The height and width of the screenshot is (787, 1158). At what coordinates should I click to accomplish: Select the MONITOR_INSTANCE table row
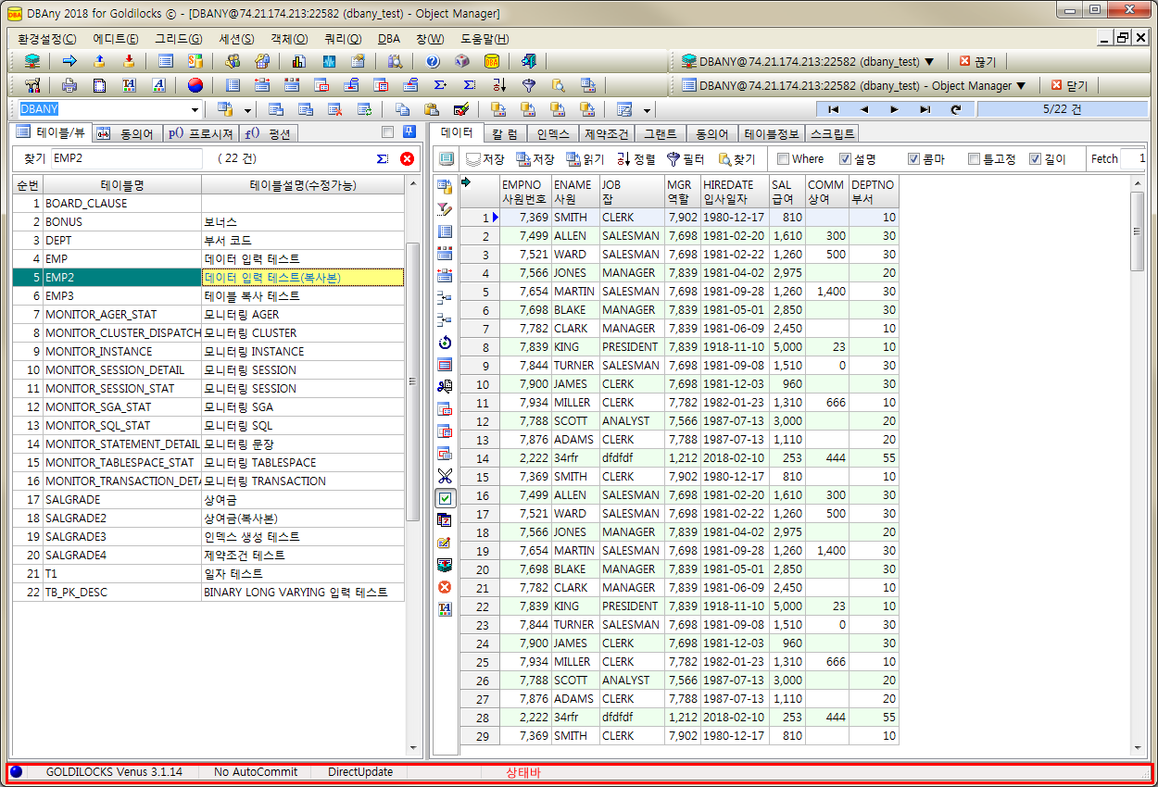click(x=208, y=351)
